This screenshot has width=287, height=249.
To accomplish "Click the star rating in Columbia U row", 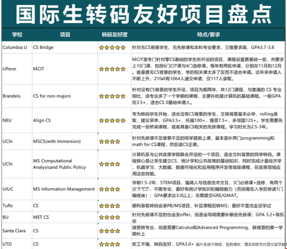I will [112, 48].
